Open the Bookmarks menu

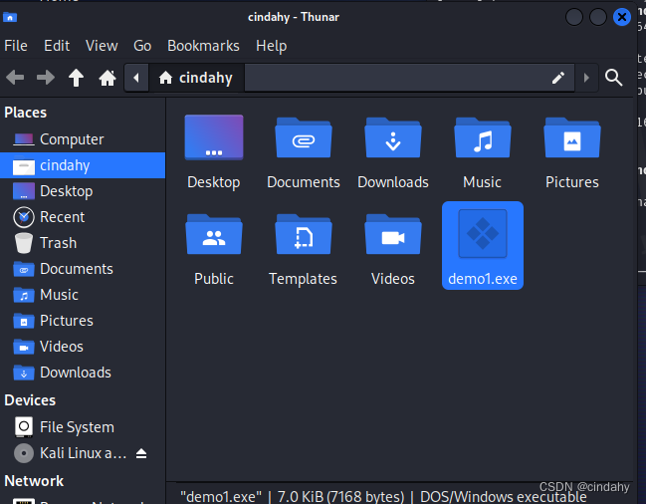point(203,46)
